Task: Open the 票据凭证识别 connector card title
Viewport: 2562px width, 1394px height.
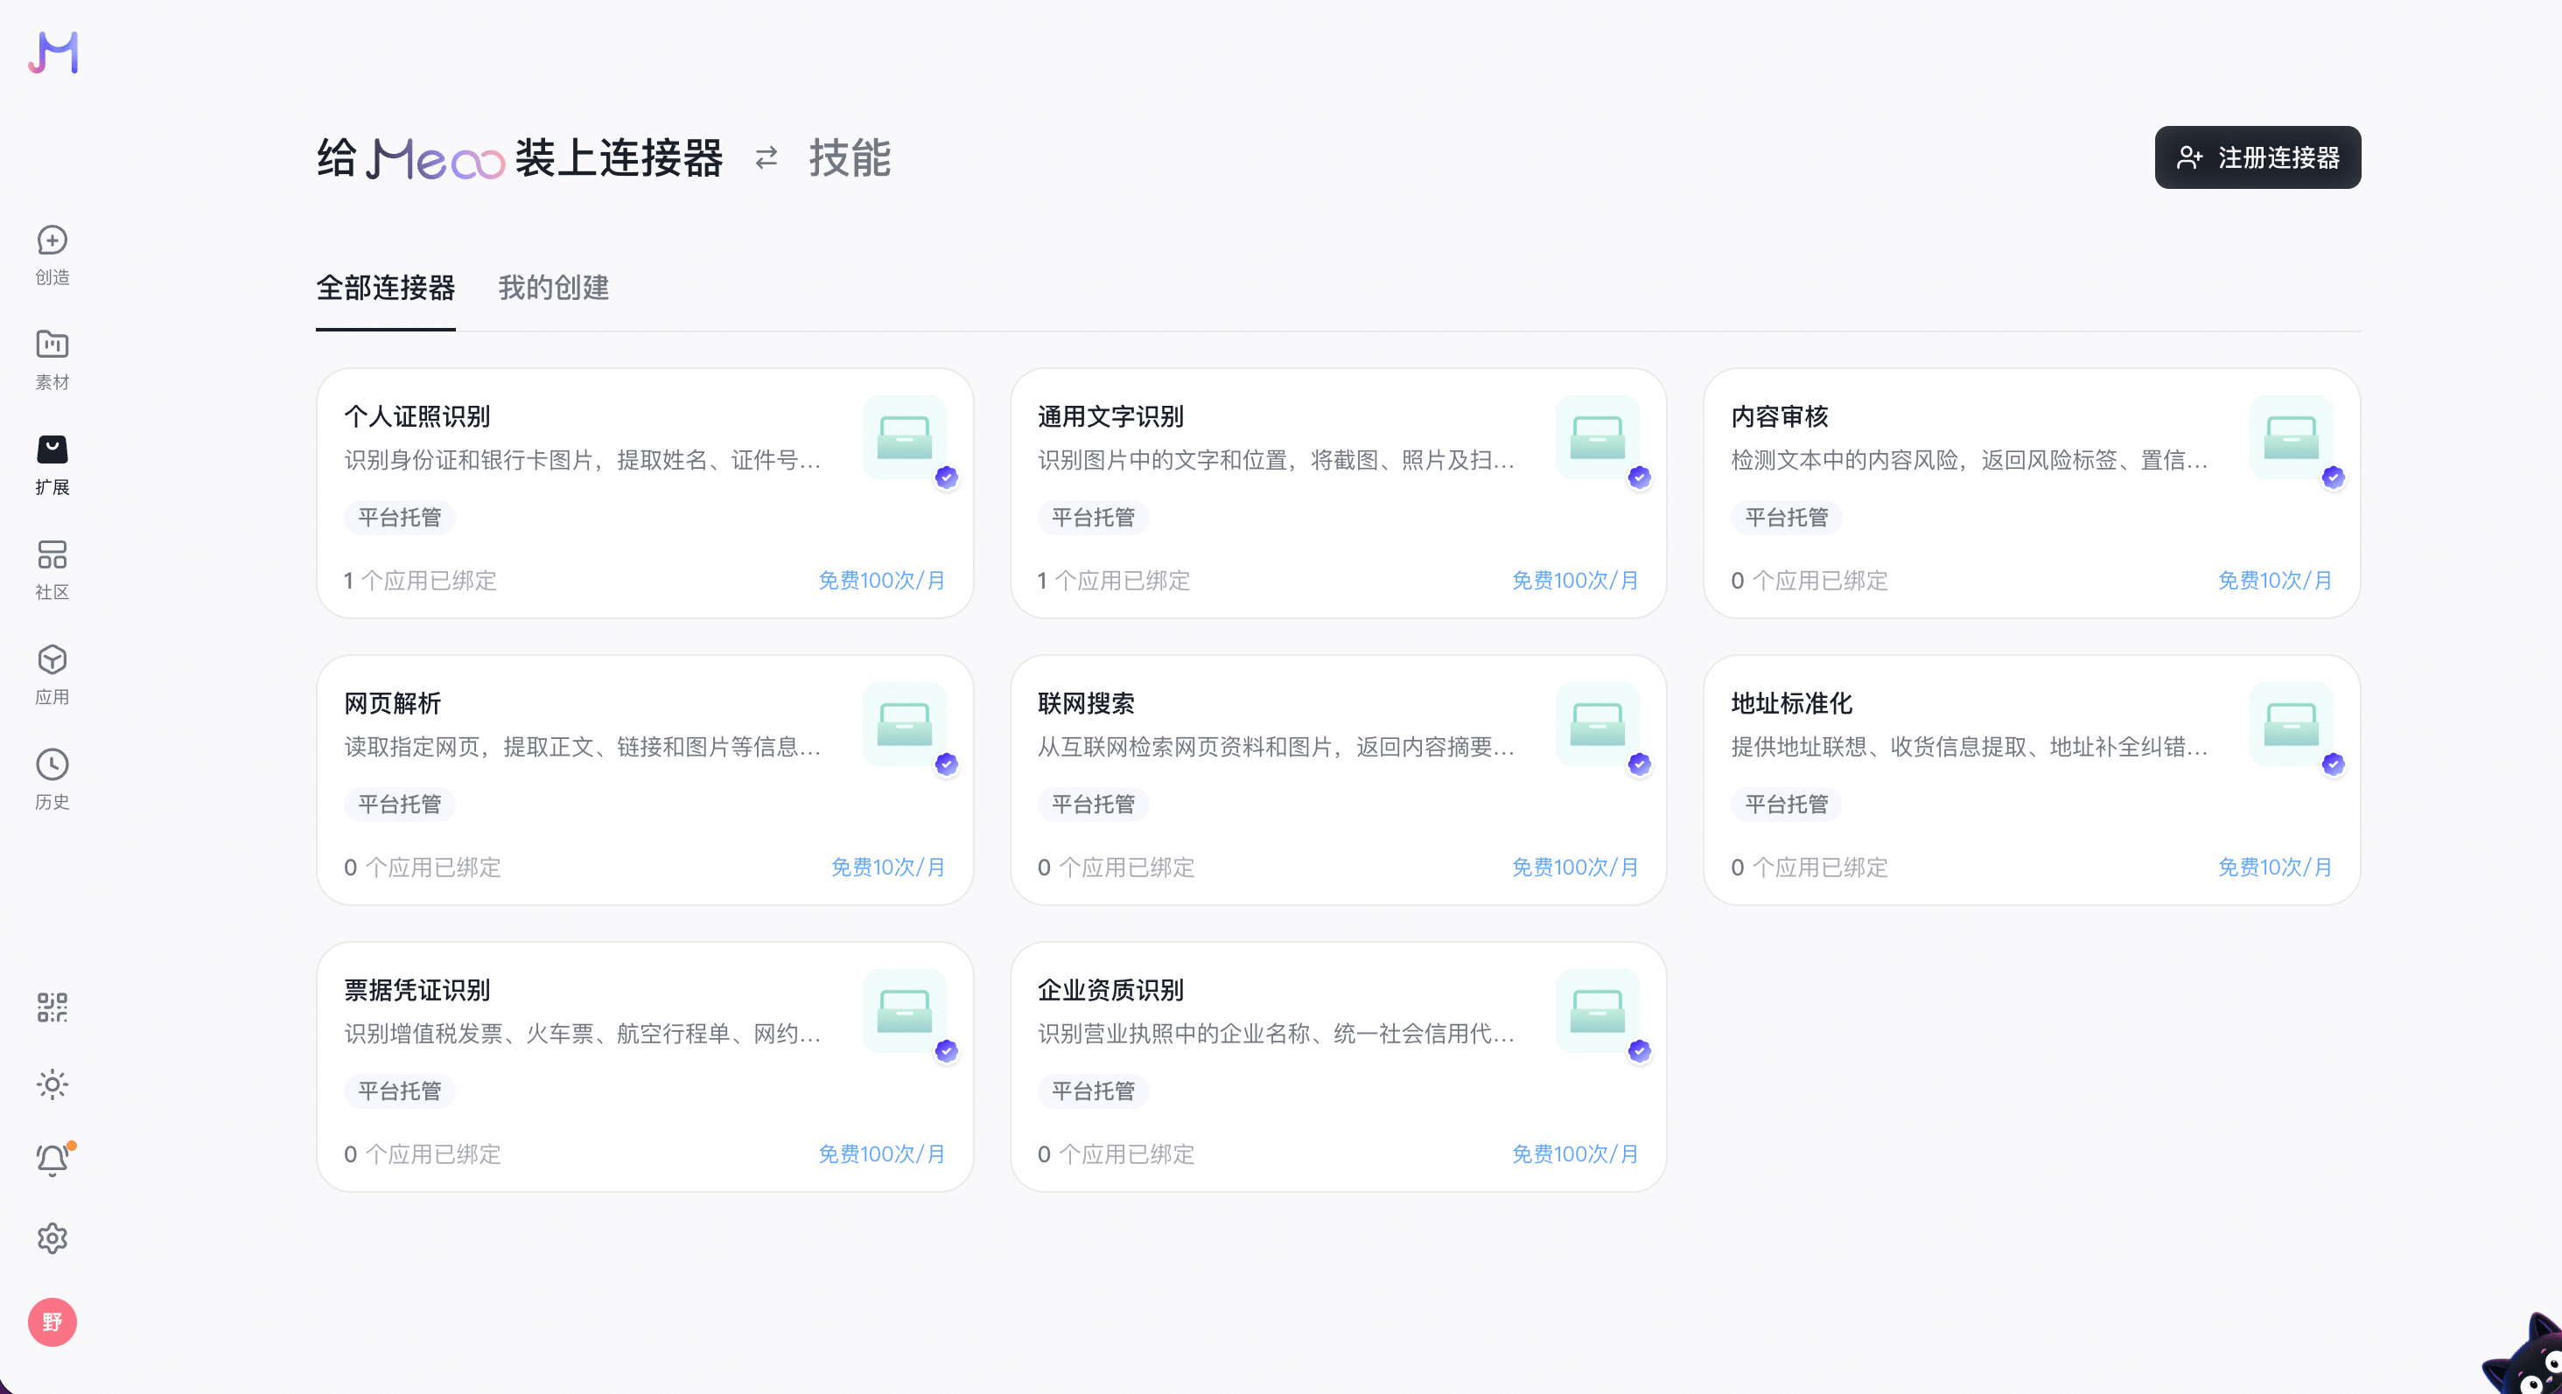Action: pos(417,990)
